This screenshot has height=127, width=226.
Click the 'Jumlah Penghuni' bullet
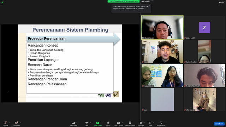click(40, 56)
